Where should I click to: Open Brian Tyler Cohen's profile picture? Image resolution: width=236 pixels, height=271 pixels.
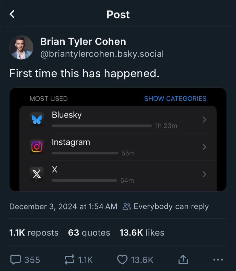tap(21, 47)
